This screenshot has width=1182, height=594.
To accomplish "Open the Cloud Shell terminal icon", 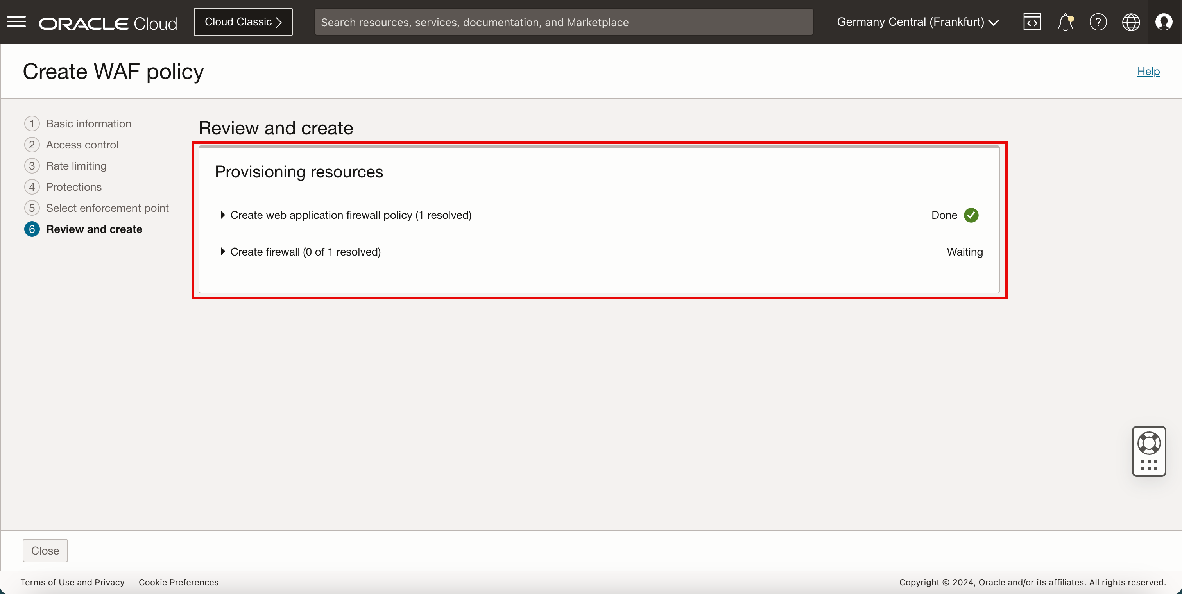I will point(1032,22).
